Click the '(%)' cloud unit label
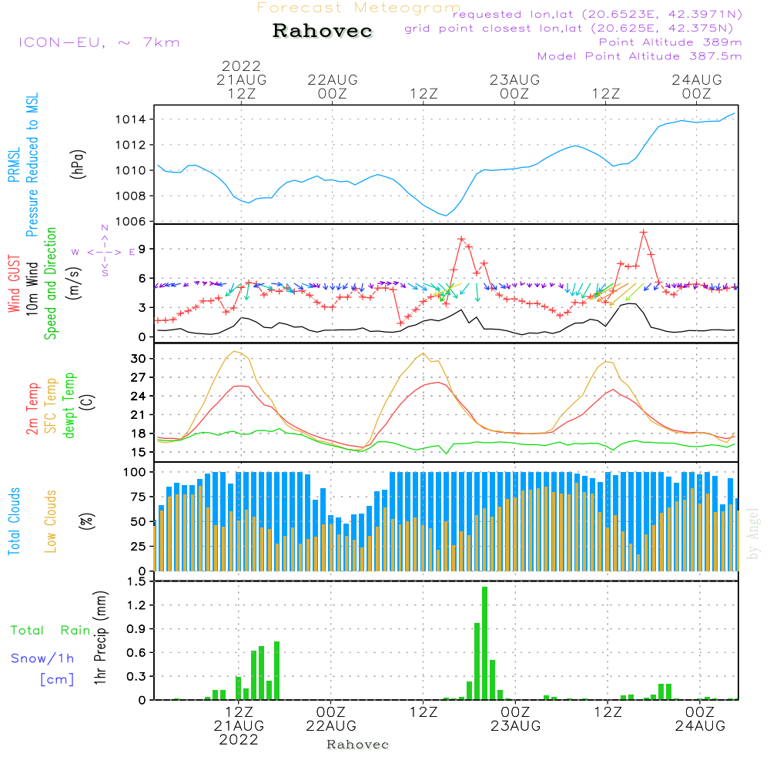This screenshot has height=770, width=770. (86, 521)
